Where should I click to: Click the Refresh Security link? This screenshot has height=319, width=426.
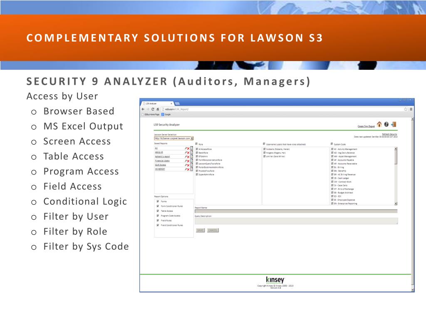tap(389, 134)
